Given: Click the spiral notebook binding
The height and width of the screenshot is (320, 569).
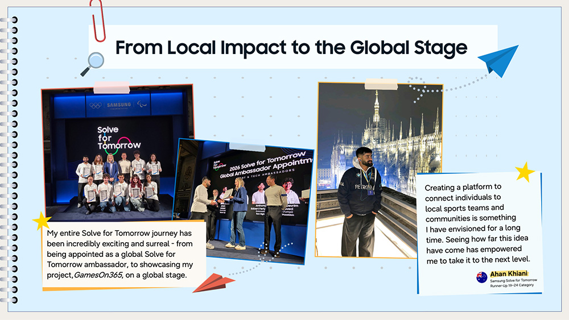Looking at the screenshot, I should coord(9,160).
